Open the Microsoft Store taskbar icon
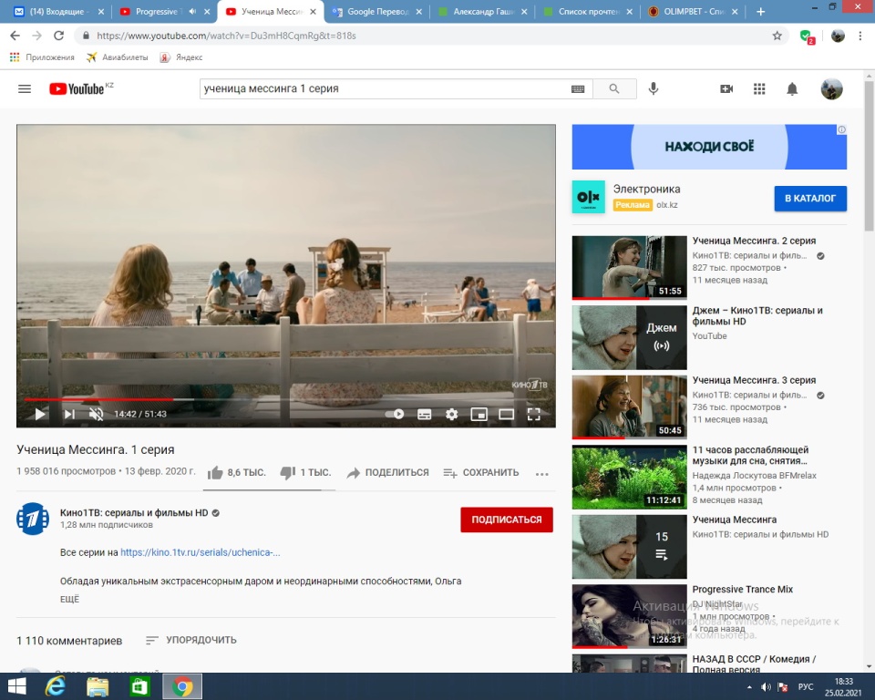The image size is (875, 700). click(x=139, y=686)
